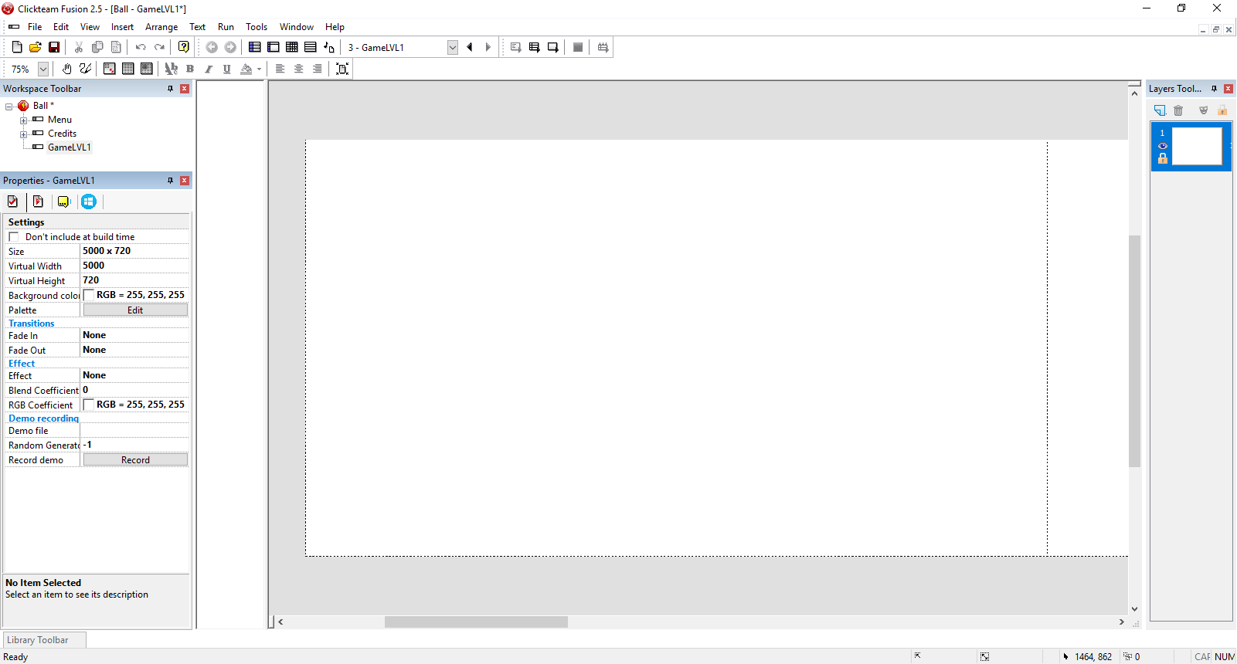
Task: Open the File menu
Action: (x=35, y=27)
